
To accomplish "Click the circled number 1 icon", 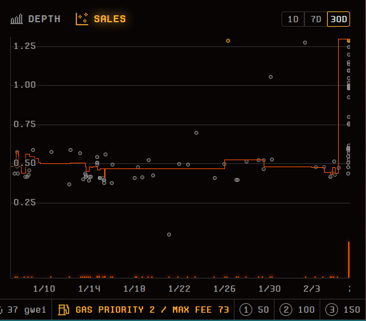I will (246, 310).
